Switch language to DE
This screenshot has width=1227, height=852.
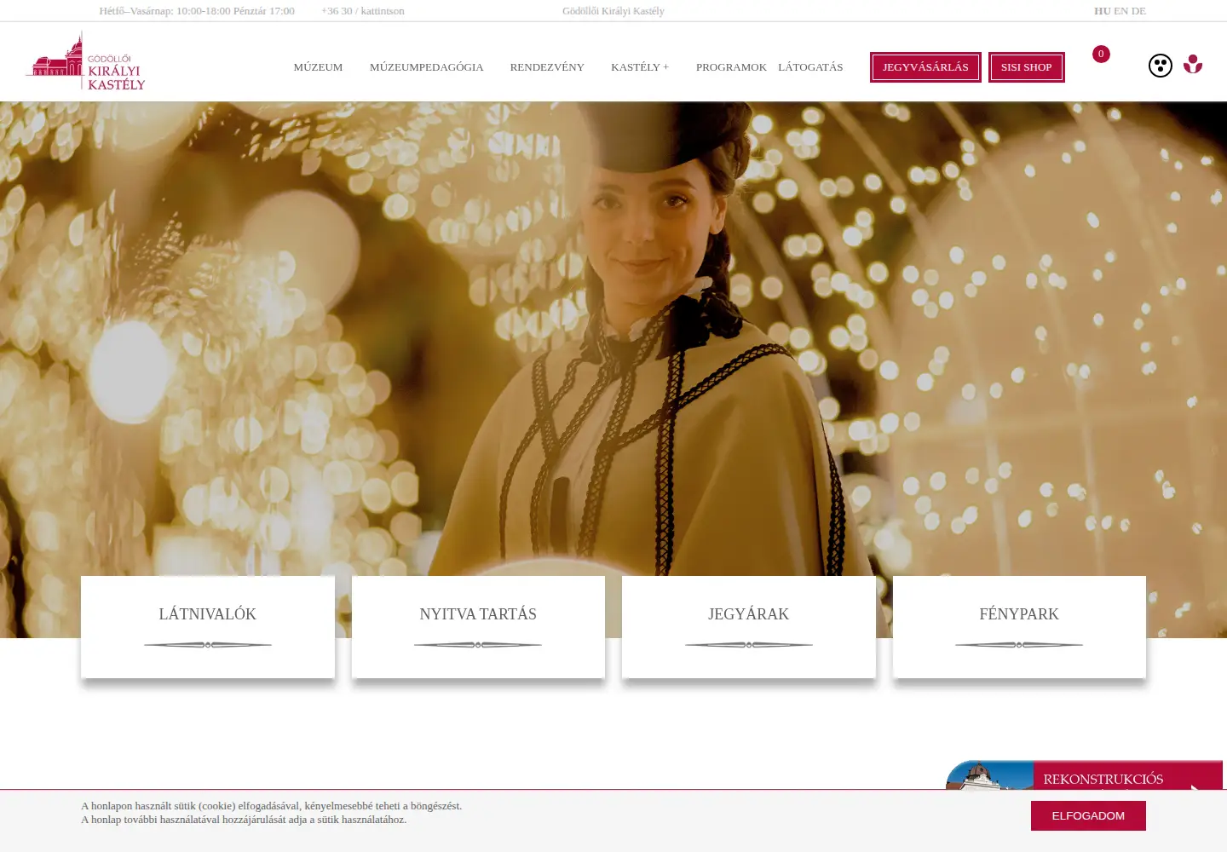[x=1138, y=11]
